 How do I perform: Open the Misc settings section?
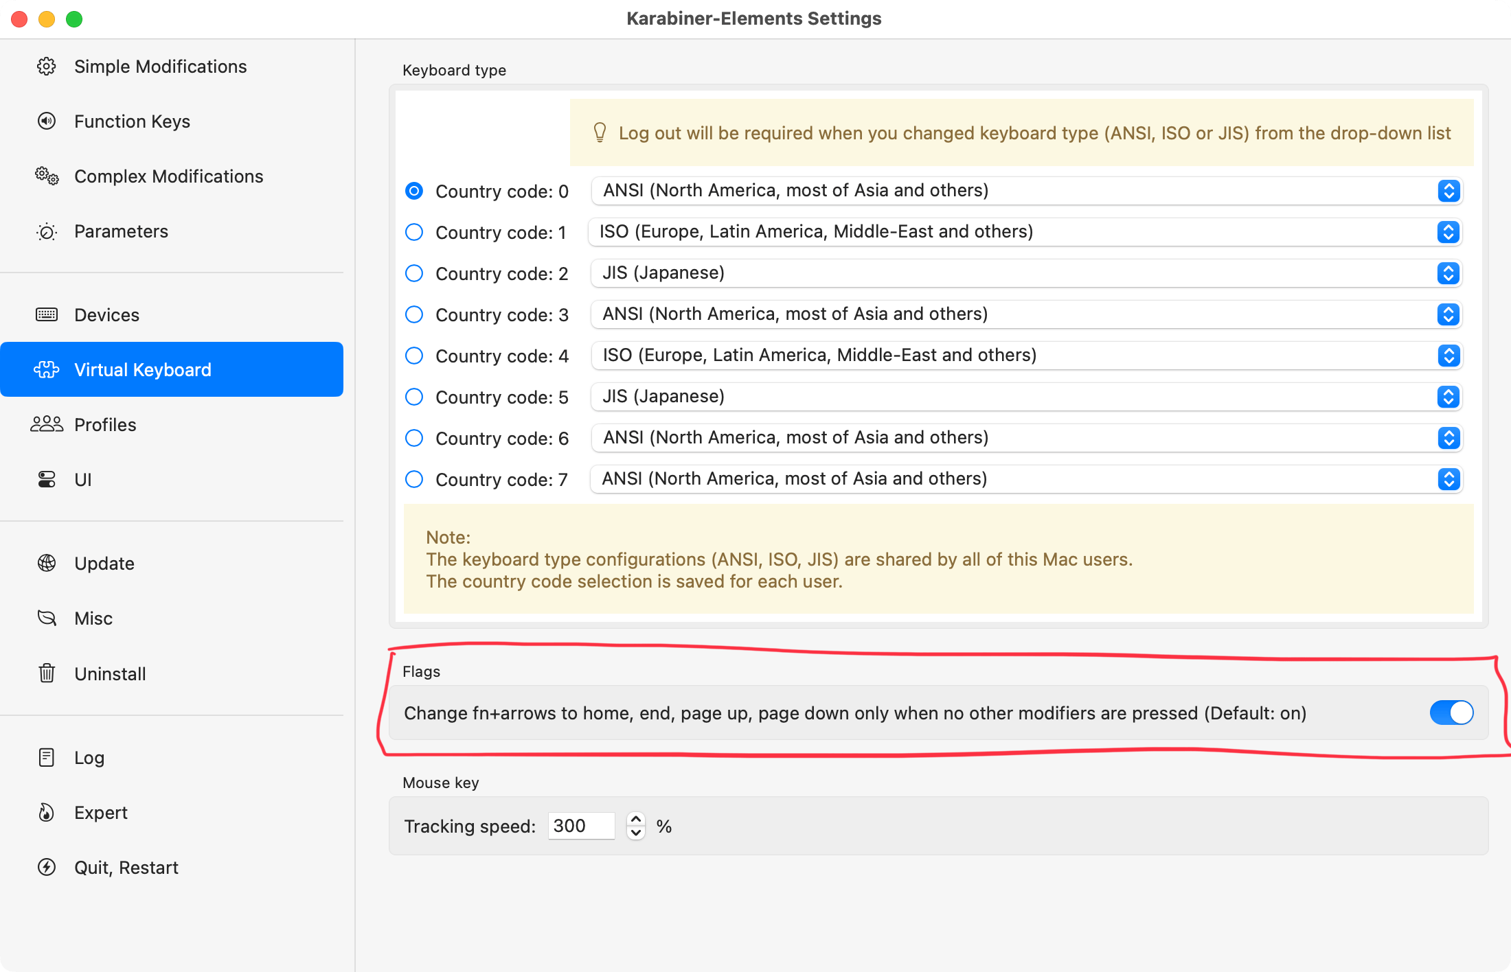93,618
